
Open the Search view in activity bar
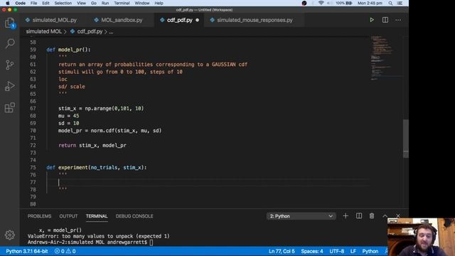[x=9, y=44]
